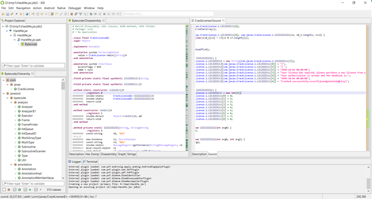Click the Bytecode/Hierarchy filter field
Viewport: 372px width, 199px height.
tap(33, 183)
